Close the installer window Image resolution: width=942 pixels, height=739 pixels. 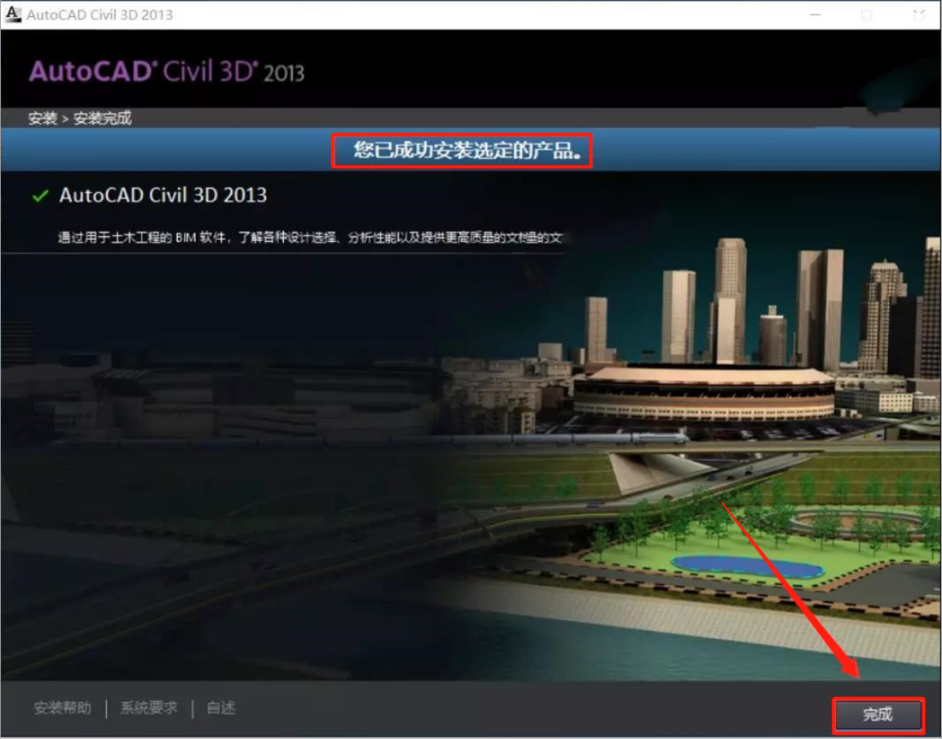917,15
